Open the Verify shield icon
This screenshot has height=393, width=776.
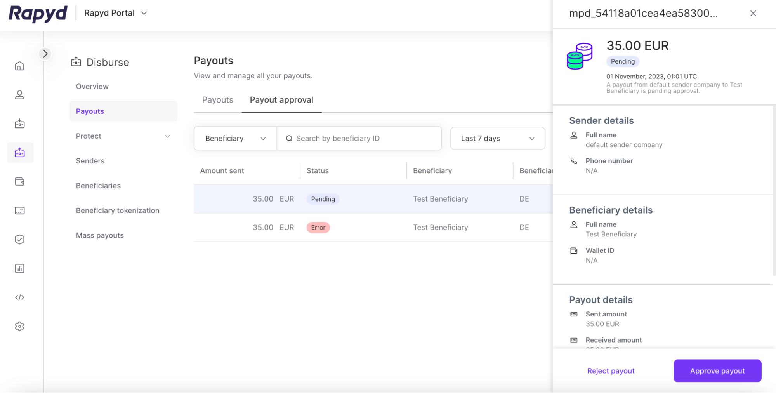click(19, 239)
